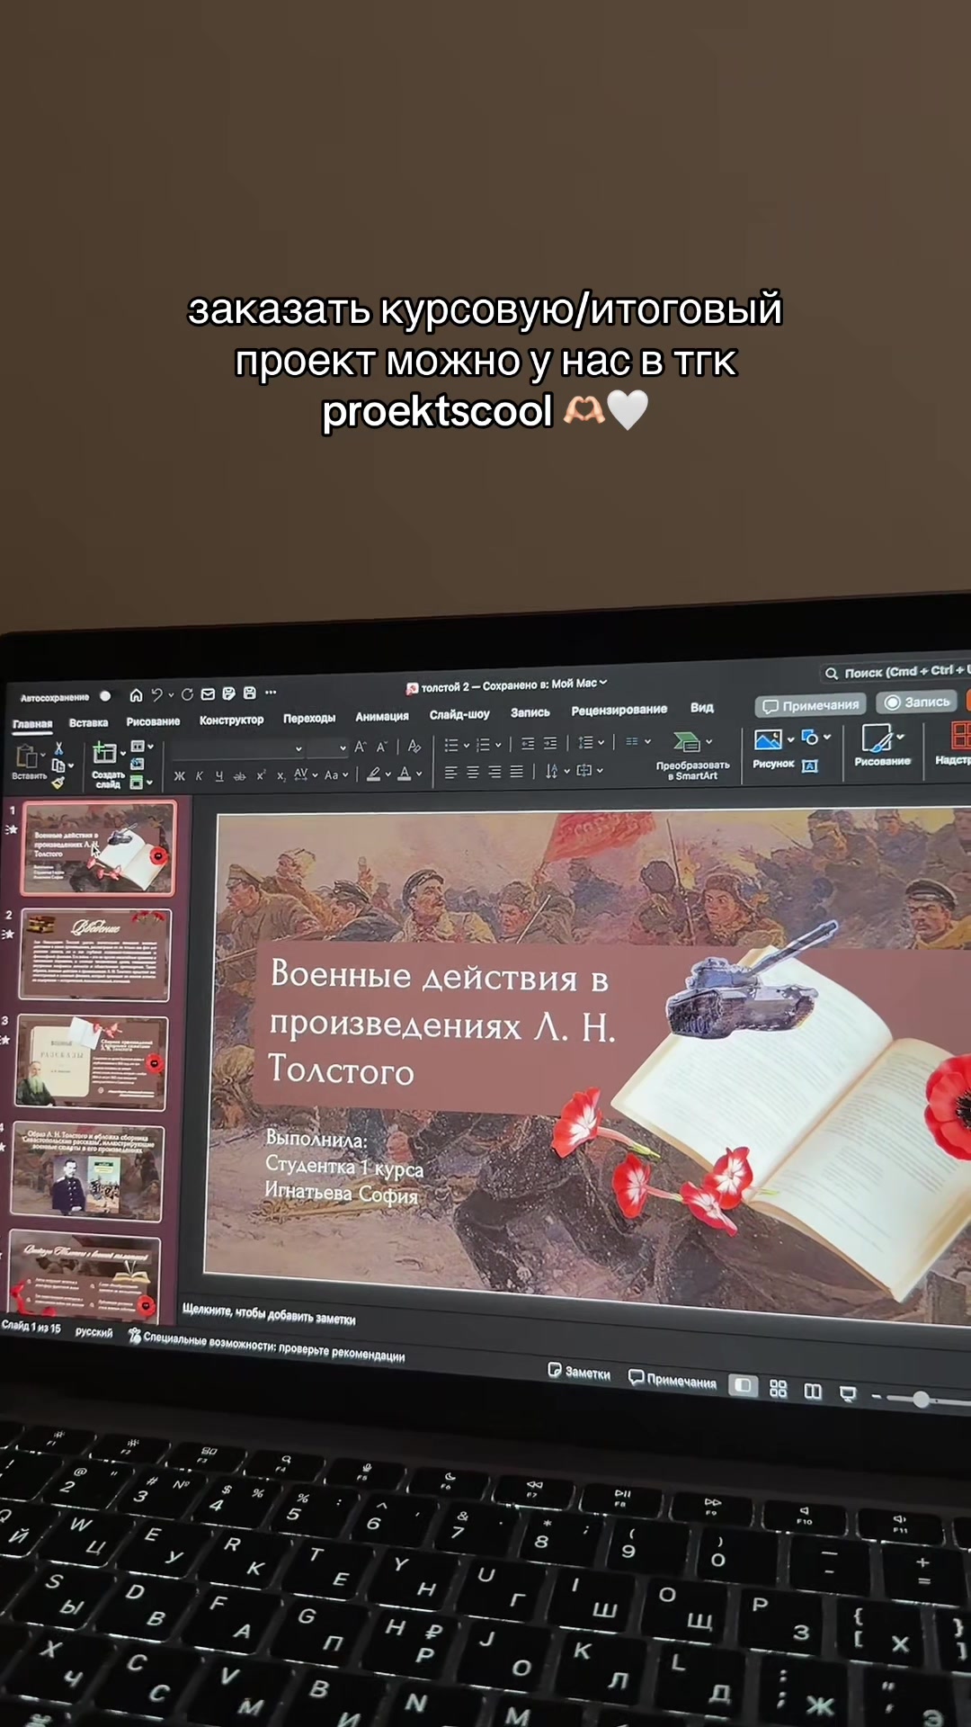Image resolution: width=971 pixels, height=1727 pixels.
Task: Switch to reading view
Action: pos(813,1391)
